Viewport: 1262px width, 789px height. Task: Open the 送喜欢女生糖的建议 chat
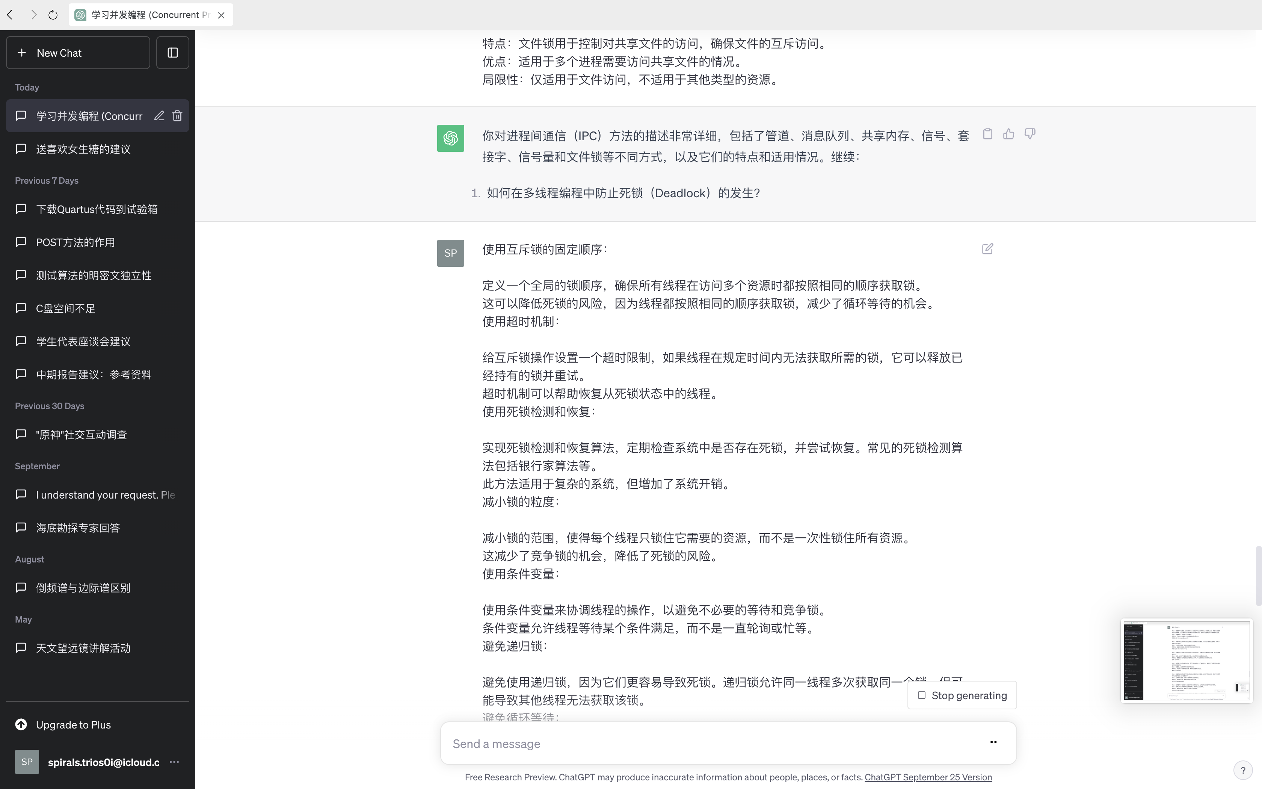pos(83,149)
